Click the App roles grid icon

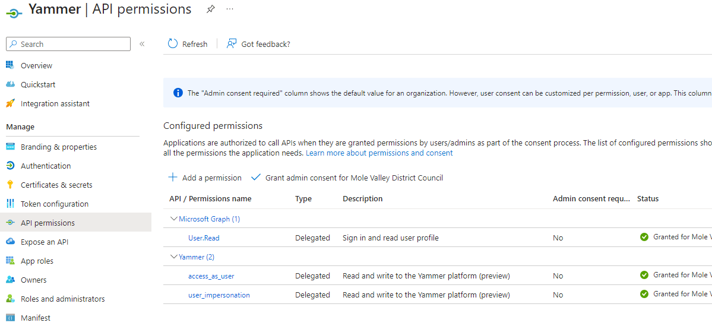(x=10, y=261)
